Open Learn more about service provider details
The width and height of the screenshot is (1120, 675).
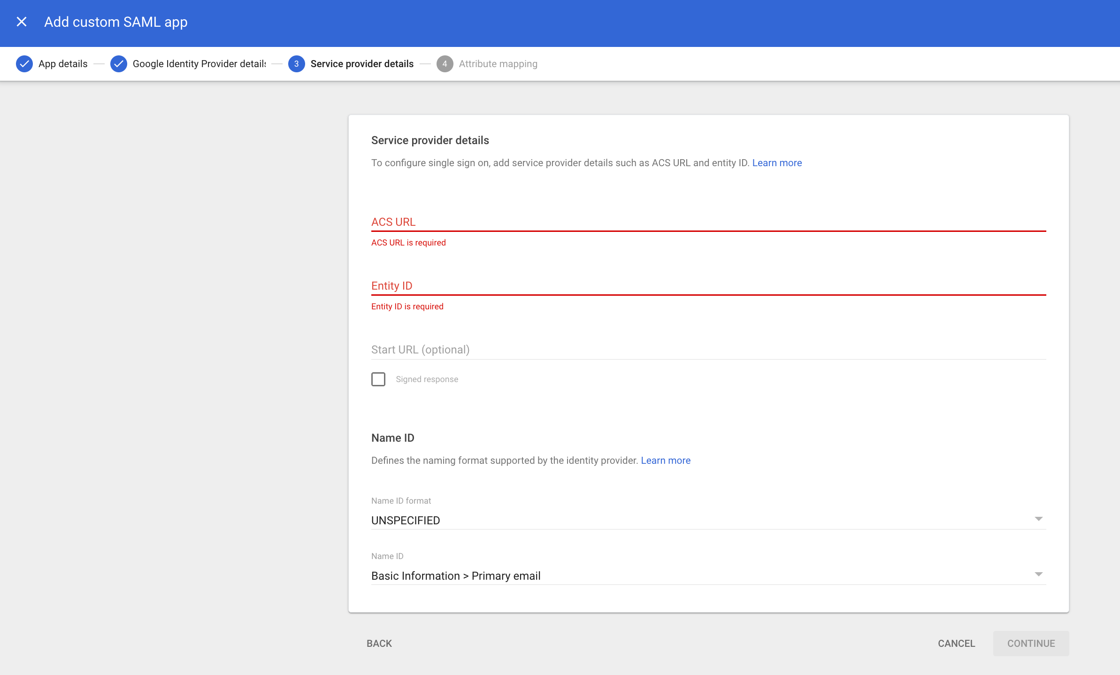(x=777, y=162)
